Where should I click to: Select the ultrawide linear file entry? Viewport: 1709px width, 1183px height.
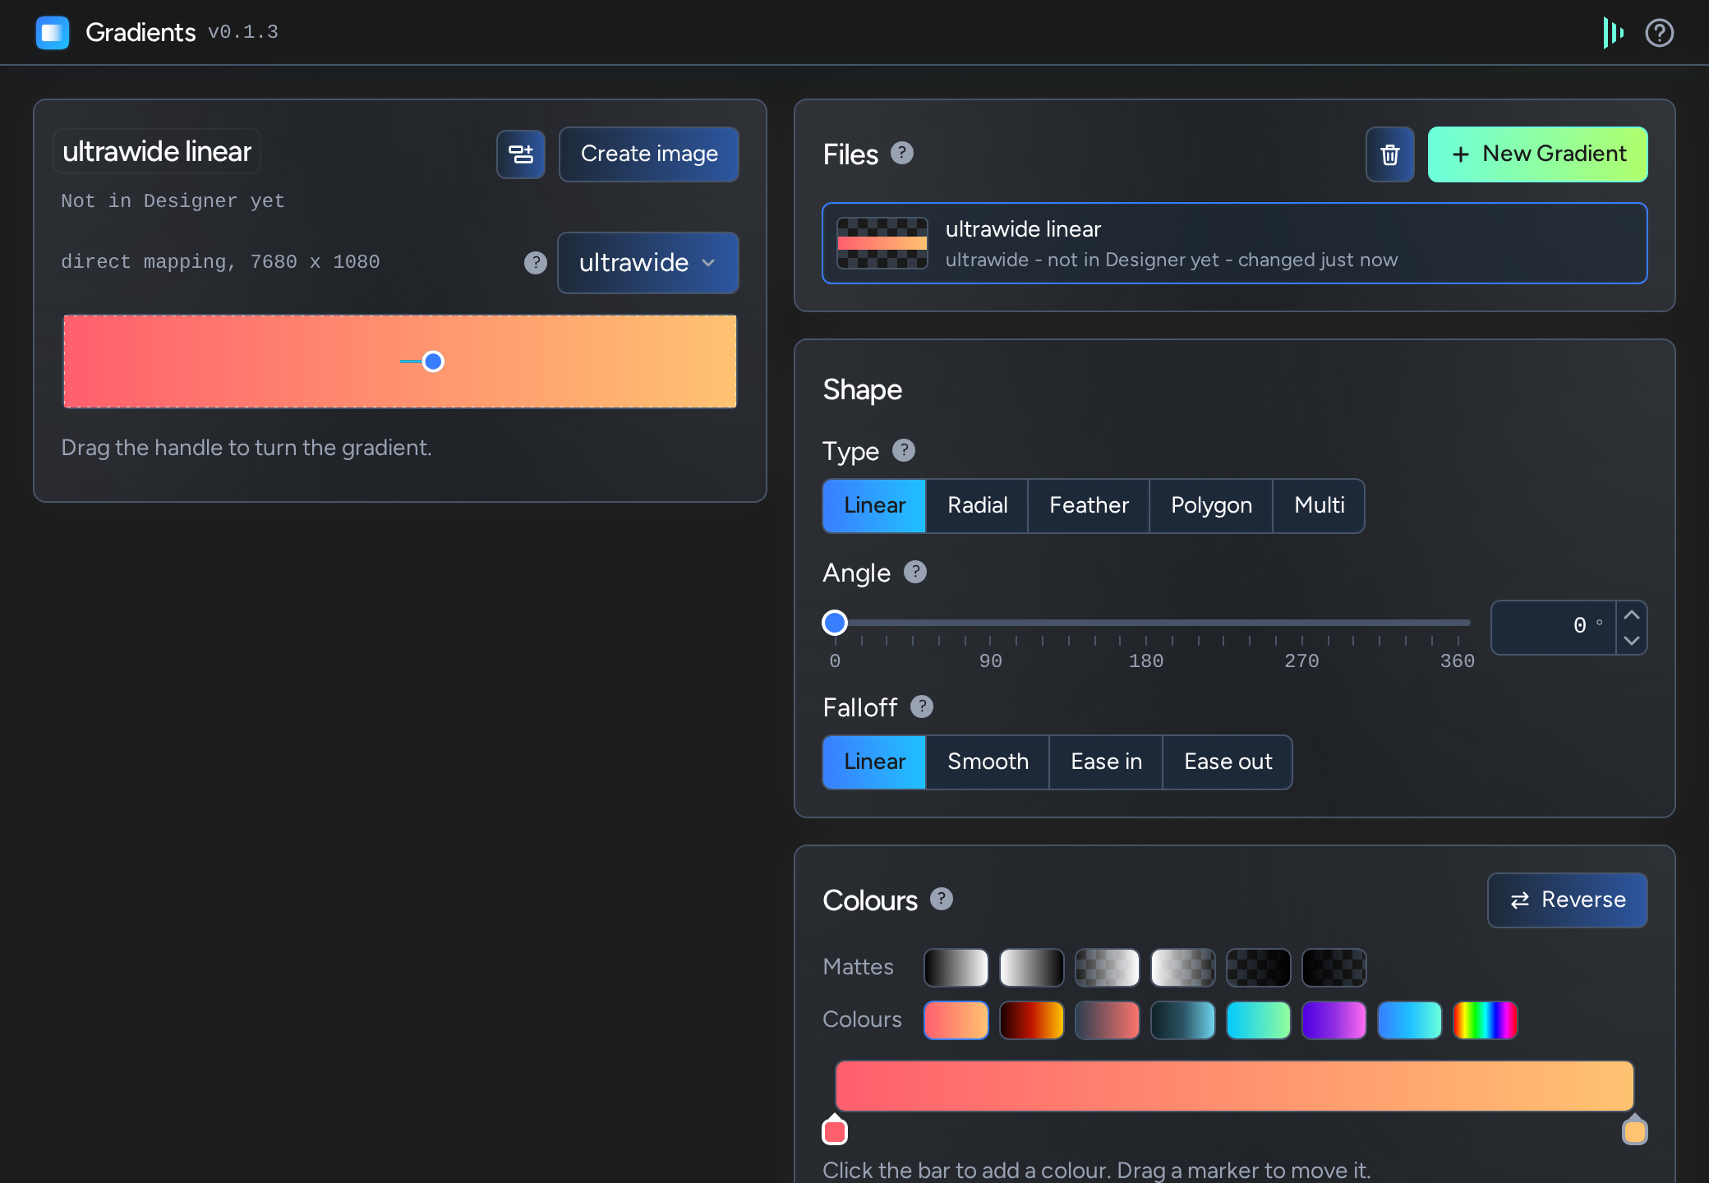pos(1235,243)
